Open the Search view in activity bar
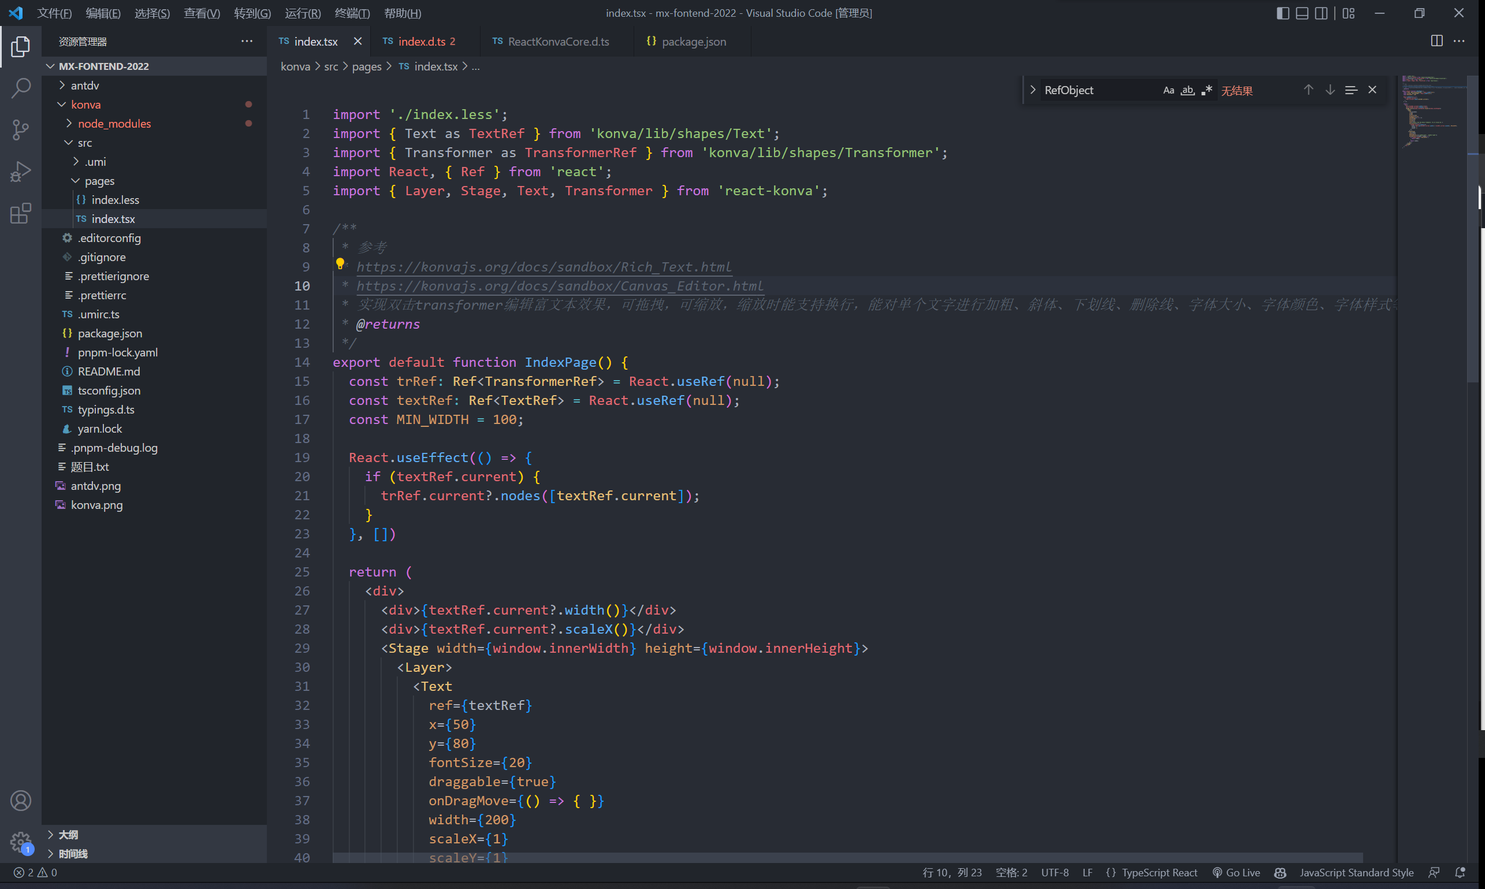1485x889 pixels. pos(20,88)
